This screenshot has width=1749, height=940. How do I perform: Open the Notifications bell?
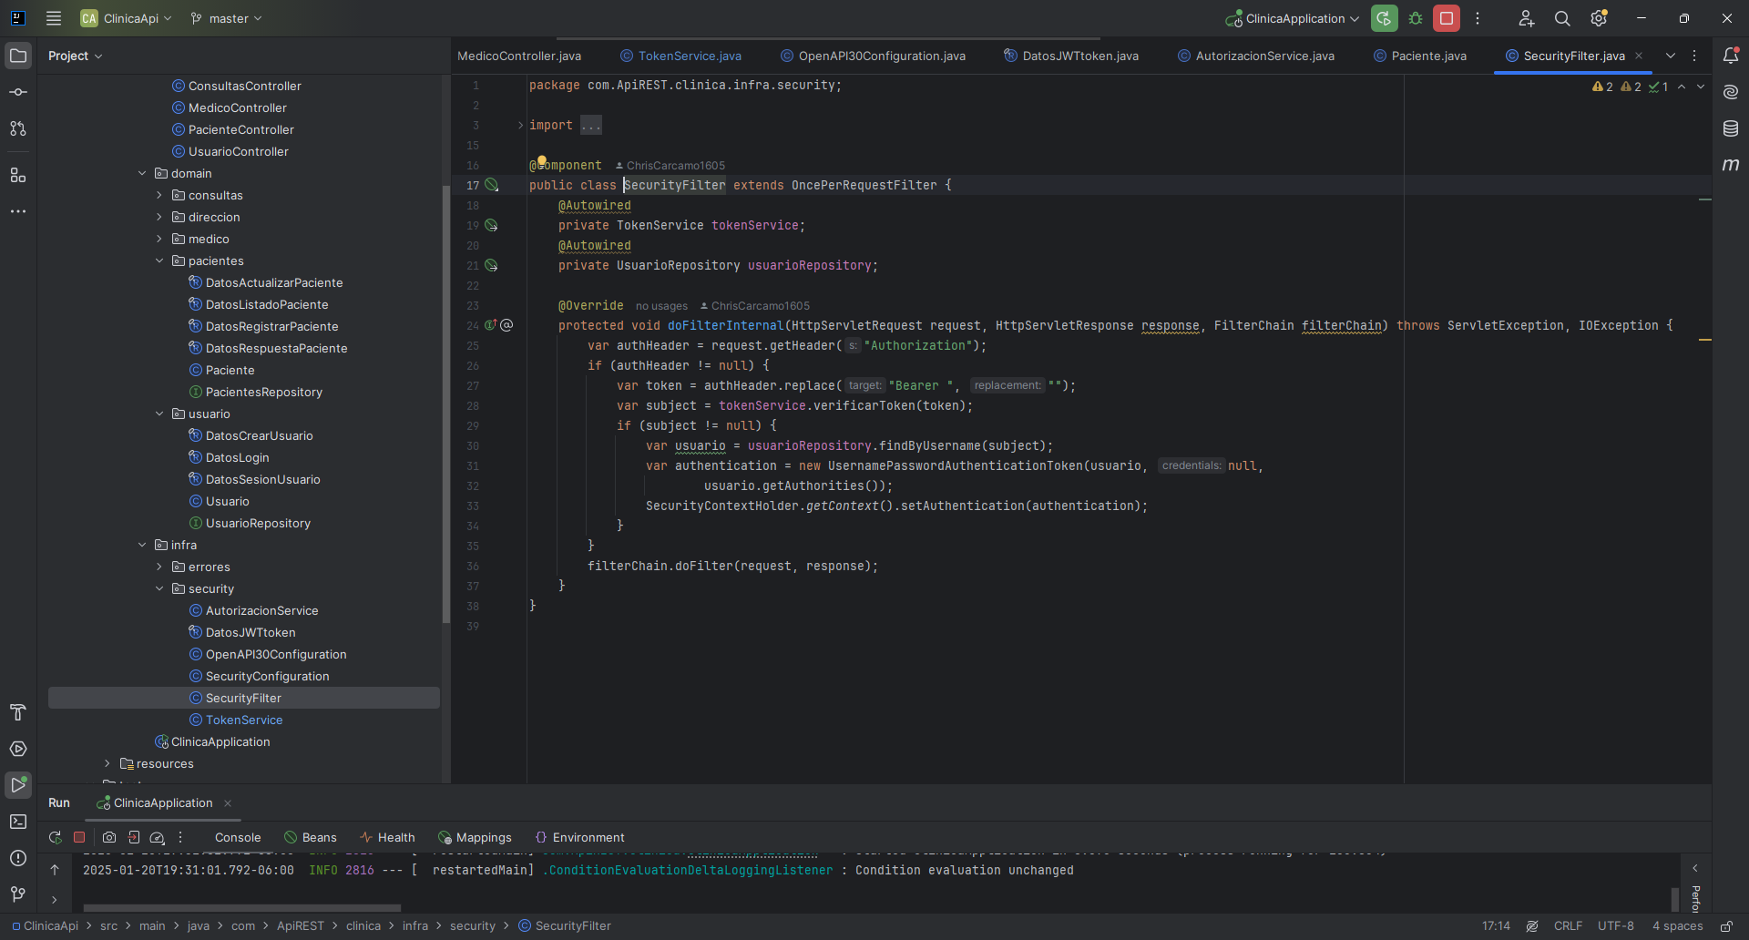coord(1731,56)
